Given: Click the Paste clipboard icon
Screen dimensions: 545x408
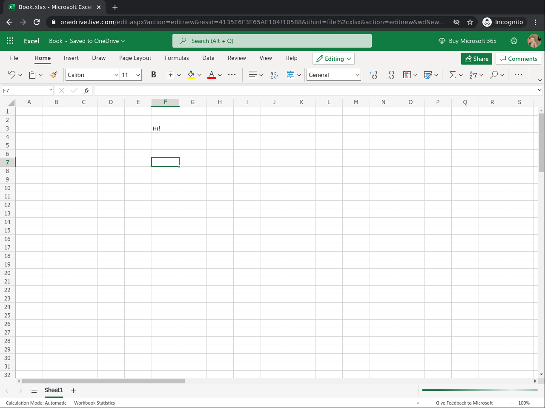Looking at the screenshot, I should 32,75.
